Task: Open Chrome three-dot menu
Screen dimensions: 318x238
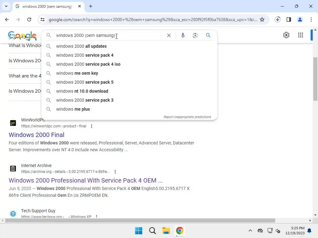Action: click(x=311, y=20)
